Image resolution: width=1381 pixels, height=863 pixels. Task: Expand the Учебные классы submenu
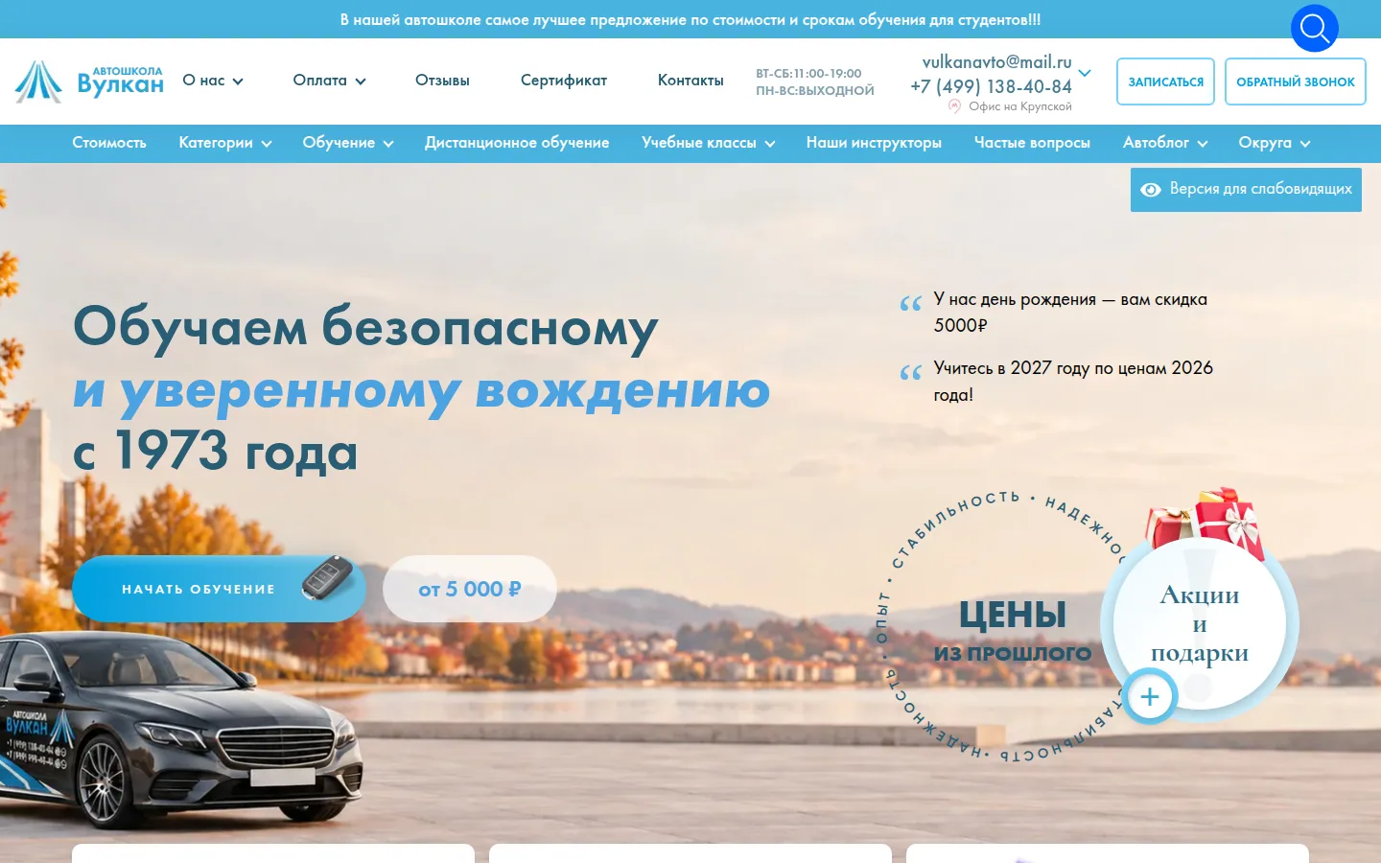click(709, 143)
